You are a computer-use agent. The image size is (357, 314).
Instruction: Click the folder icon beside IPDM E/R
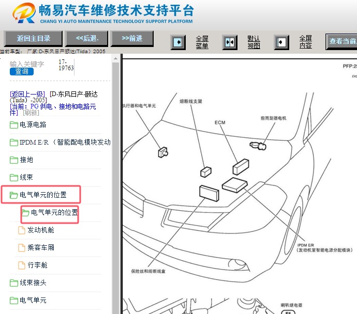click(x=14, y=143)
